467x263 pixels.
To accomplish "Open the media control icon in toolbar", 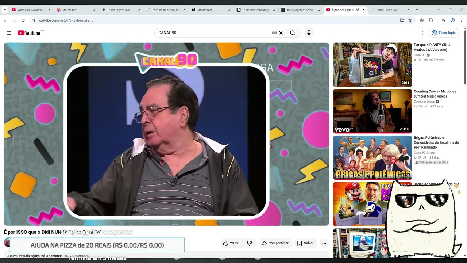I will coord(444,20).
